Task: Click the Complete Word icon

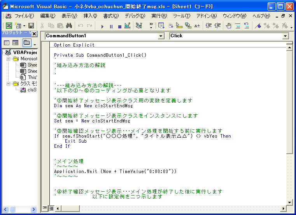Action: tap(197, 26)
